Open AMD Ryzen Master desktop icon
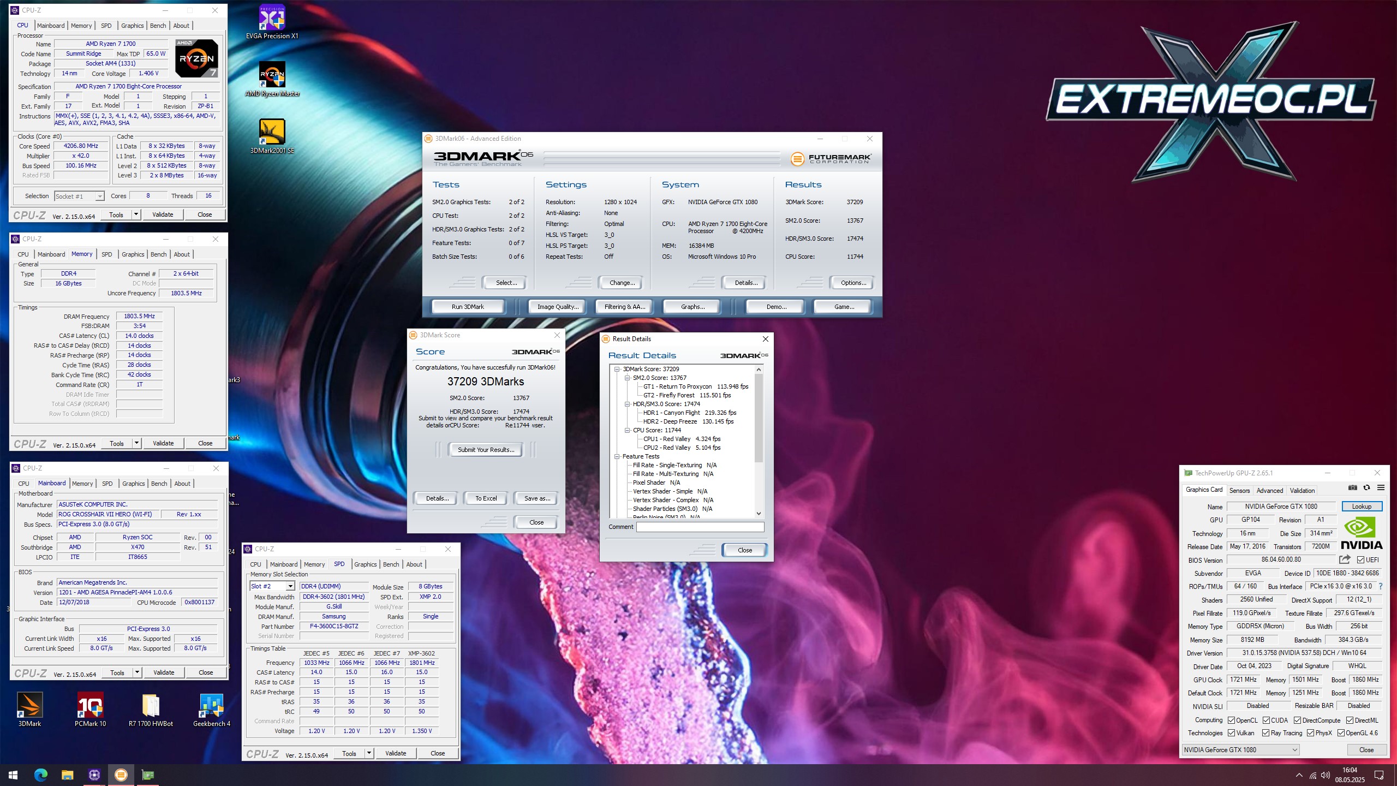The width and height of the screenshot is (1397, 786). (272, 79)
